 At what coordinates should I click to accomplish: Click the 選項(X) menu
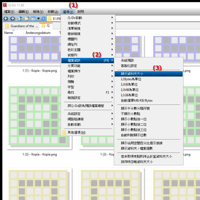pyautogui.click(x=68, y=12)
